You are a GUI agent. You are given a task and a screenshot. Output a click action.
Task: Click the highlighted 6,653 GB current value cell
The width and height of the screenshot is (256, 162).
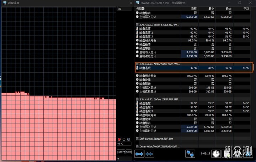click(190, 17)
